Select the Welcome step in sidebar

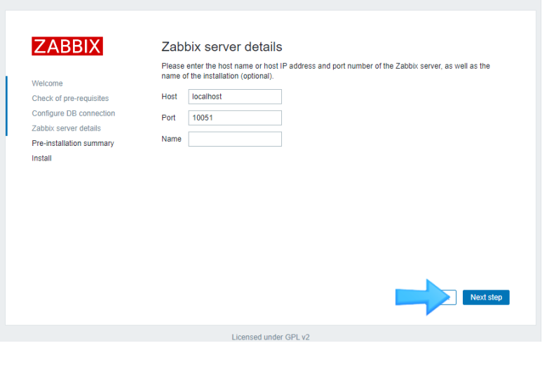tap(48, 83)
